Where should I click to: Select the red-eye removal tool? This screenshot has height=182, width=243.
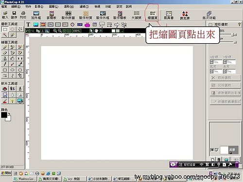point(5,89)
